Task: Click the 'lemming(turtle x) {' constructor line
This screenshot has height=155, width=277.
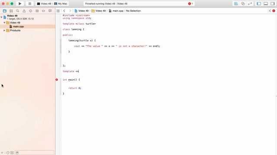Action: [x=82, y=40]
